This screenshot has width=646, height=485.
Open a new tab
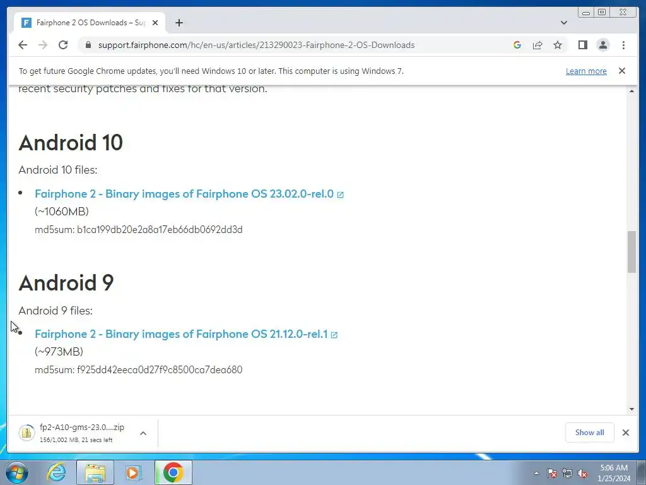pos(179,23)
